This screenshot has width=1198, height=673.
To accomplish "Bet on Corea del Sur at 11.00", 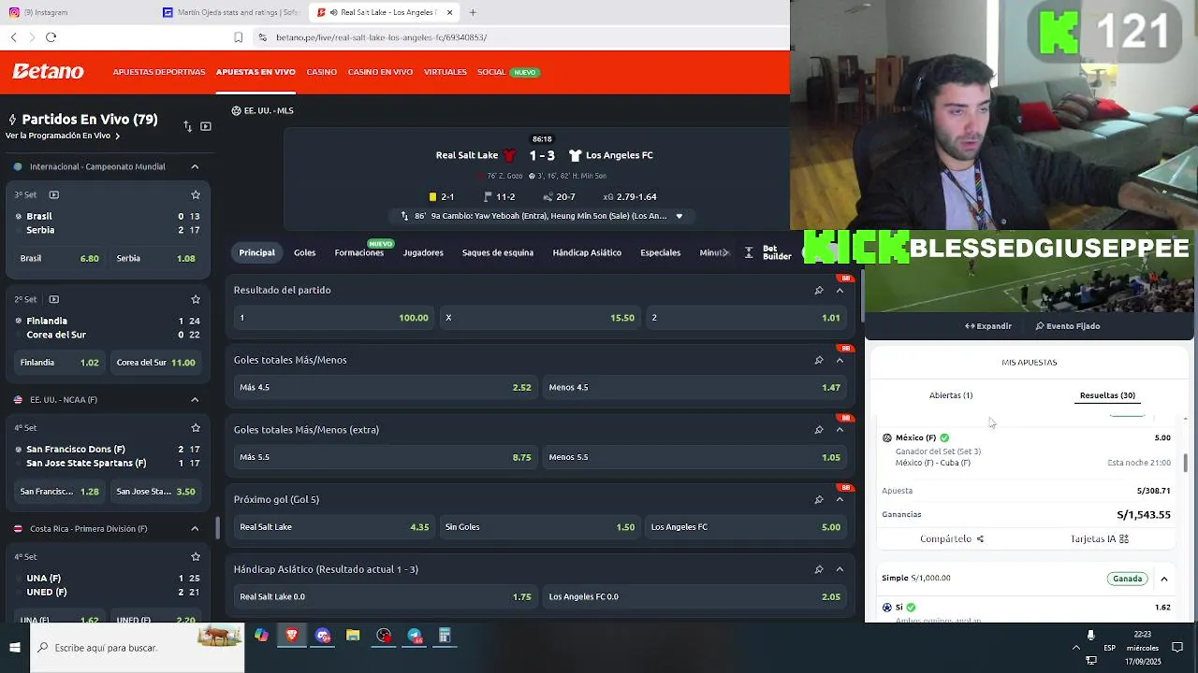I will pyautogui.click(x=155, y=362).
